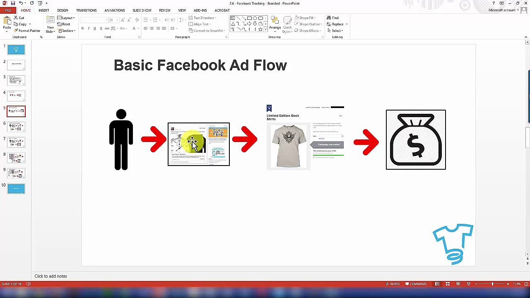Click the Undo arrow icon

[21, 3]
